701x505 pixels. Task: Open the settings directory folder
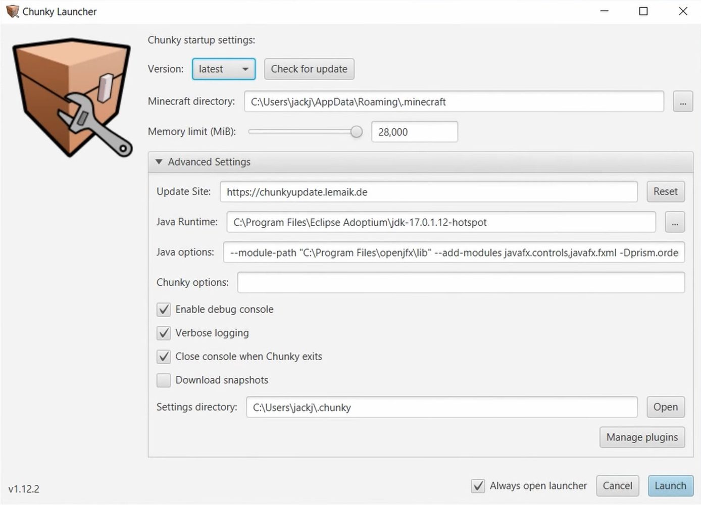pos(666,407)
